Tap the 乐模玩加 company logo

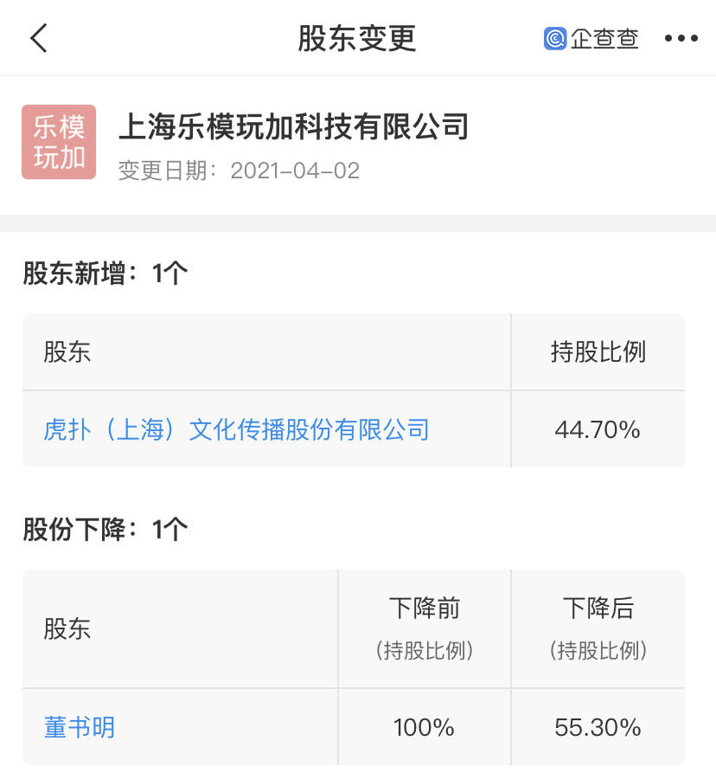click(x=59, y=142)
